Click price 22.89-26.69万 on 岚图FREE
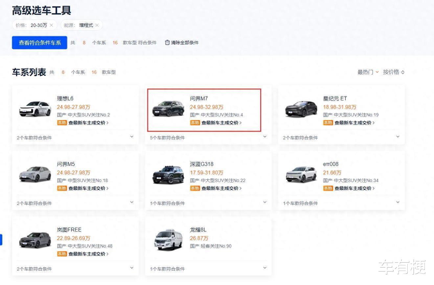 74,238
